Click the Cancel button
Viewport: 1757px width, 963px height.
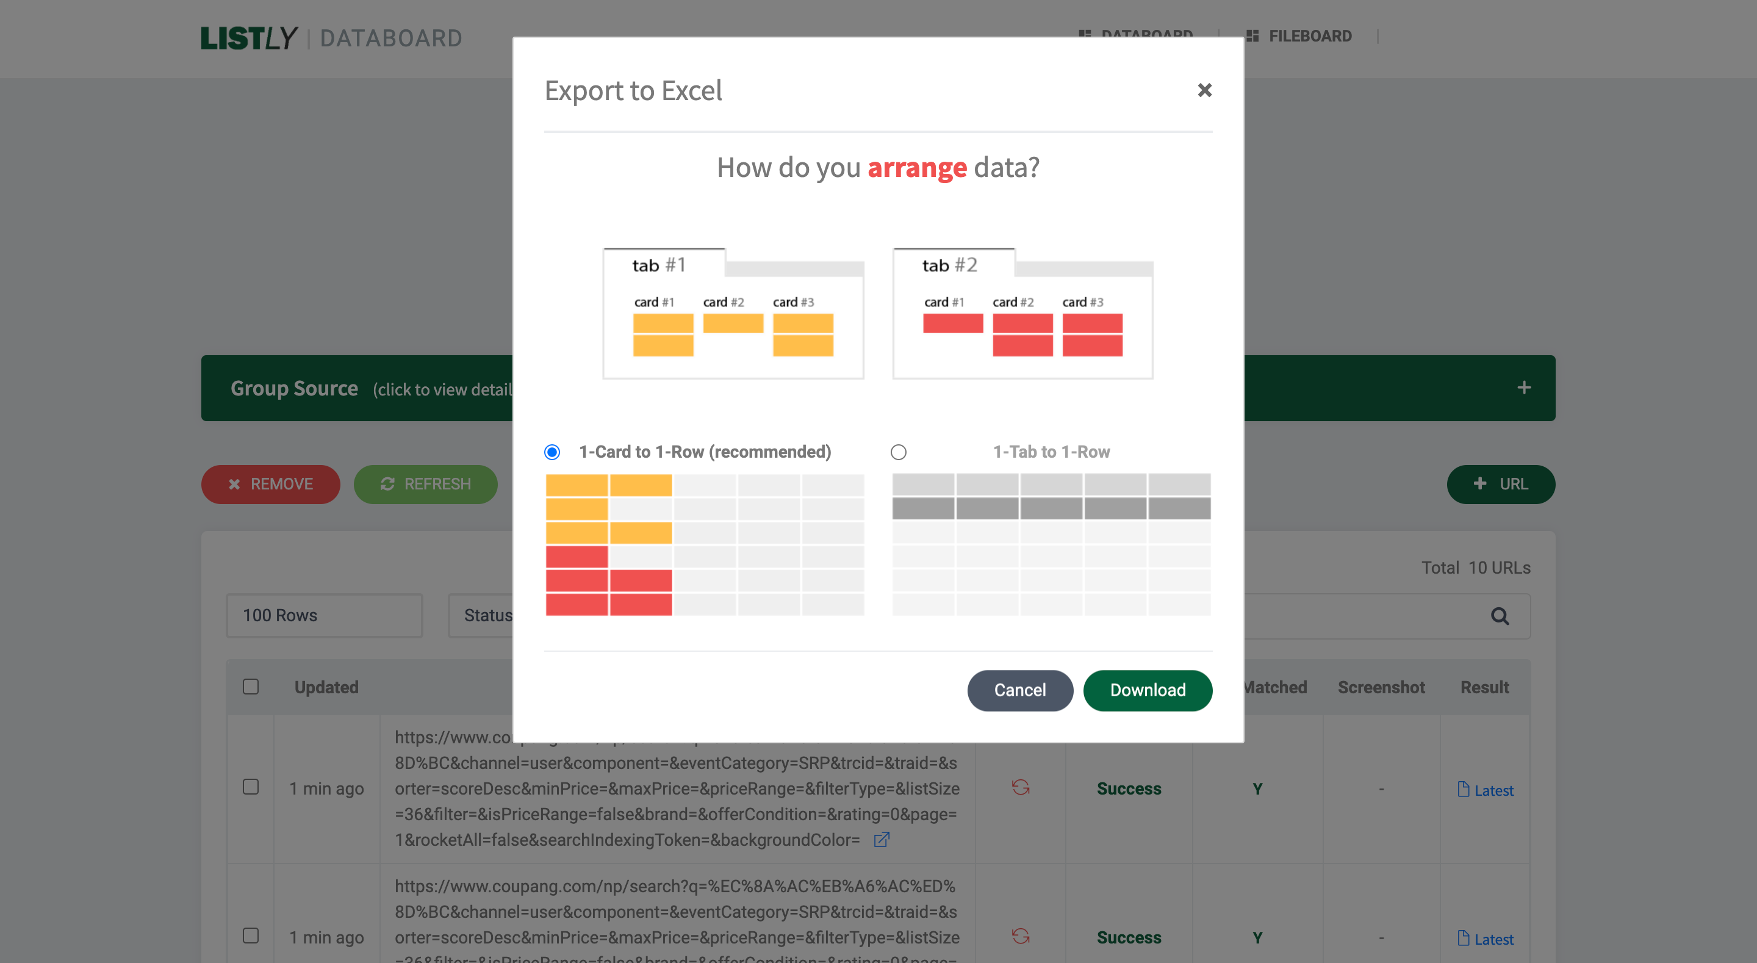[x=1019, y=690]
